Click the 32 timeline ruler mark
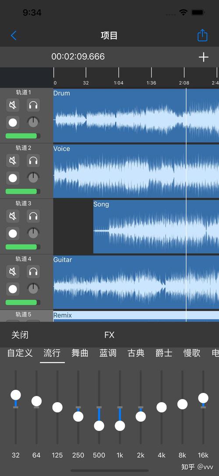Screen dimensions: 219x476 pyautogui.click(x=86, y=83)
